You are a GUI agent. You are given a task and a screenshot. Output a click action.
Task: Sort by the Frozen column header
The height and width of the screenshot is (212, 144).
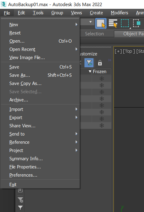(101, 72)
